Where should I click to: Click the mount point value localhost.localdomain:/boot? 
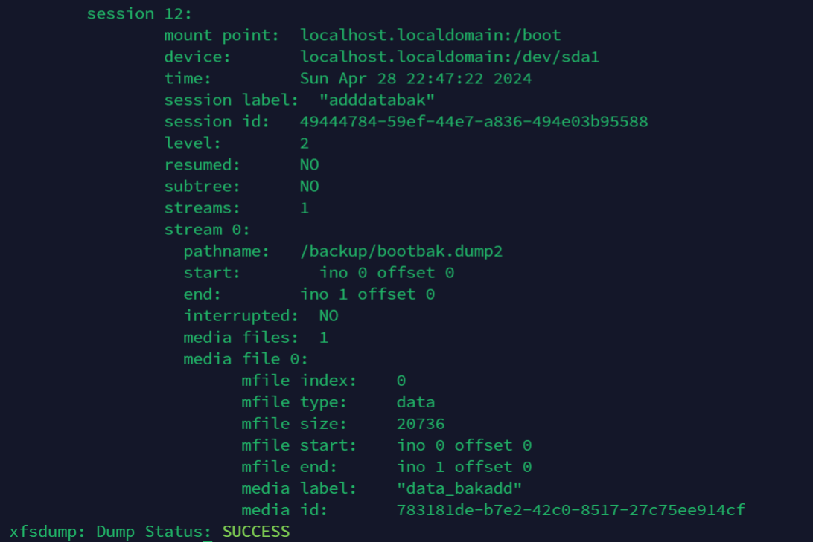coord(430,35)
